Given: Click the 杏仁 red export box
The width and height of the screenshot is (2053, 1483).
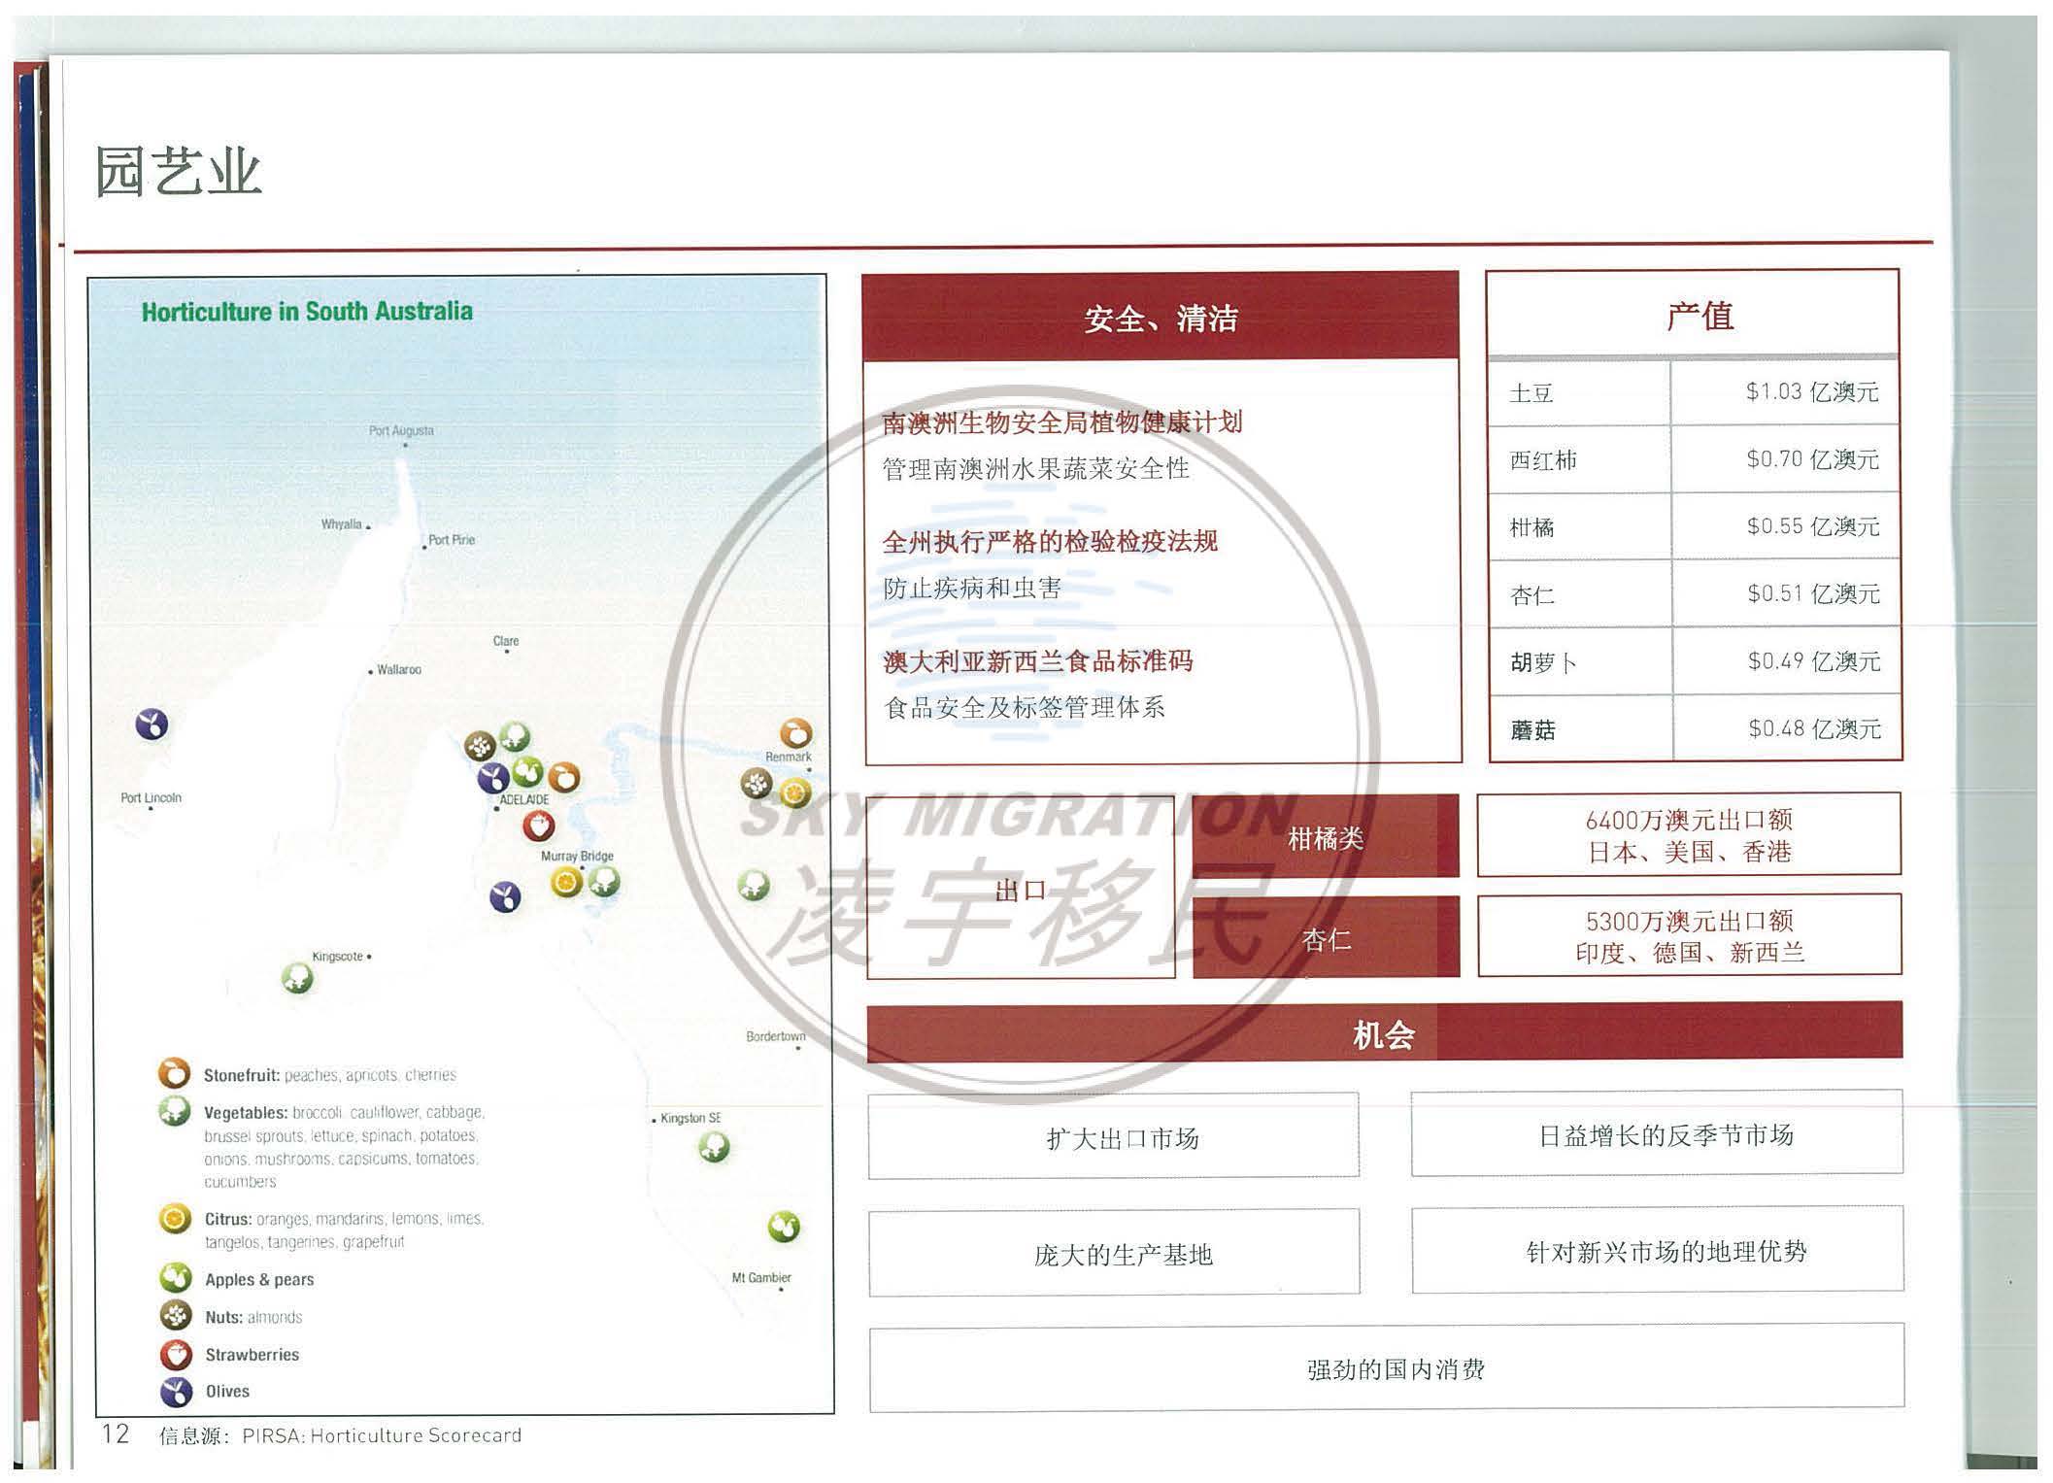Looking at the screenshot, I should click(1326, 937).
